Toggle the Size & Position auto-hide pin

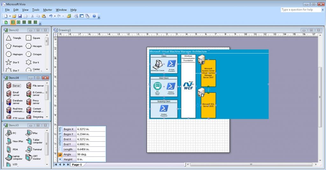pos(60,154)
